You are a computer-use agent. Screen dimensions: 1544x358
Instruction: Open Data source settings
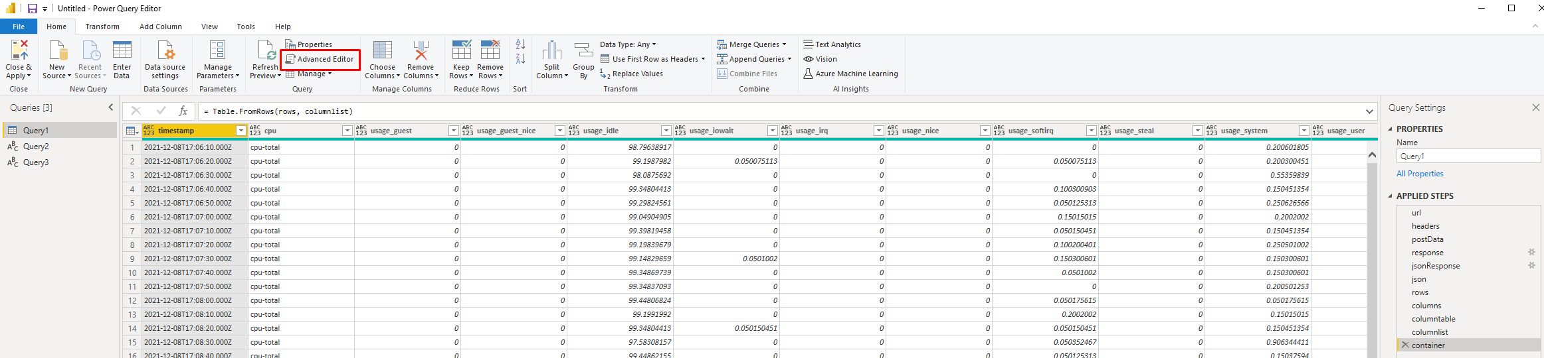point(165,50)
